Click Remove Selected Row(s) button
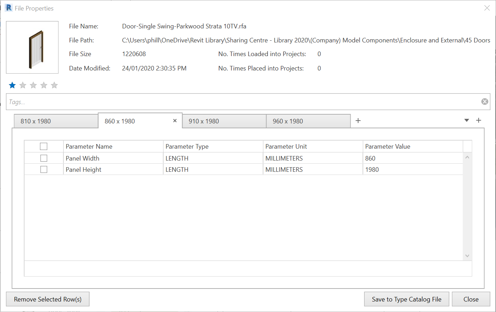The image size is (496, 312). [x=48, y=299]
